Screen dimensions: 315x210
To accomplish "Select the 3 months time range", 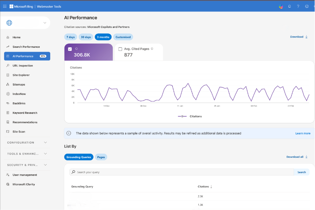I will [103, 37].
